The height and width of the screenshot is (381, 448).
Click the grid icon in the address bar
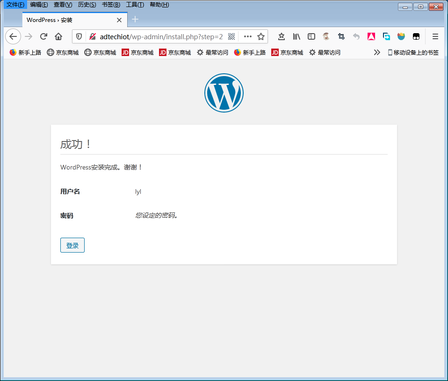tap(231, 36)
